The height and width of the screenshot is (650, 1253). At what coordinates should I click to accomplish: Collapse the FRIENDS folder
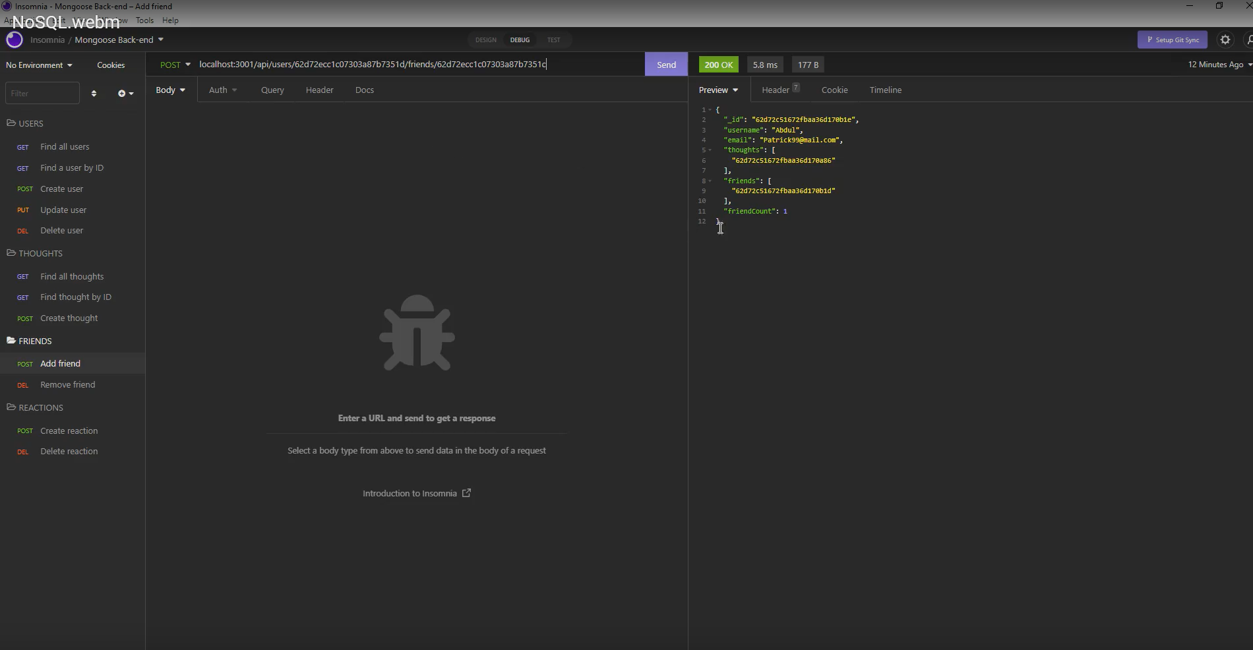pos(29,341)
